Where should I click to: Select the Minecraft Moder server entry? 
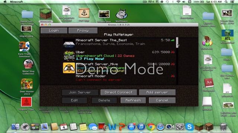pos(119,78)
